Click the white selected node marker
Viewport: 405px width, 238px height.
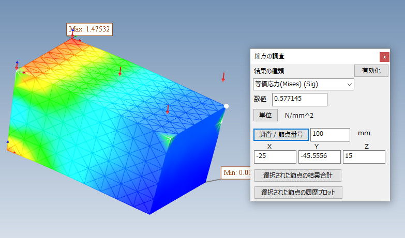[226, 106]
